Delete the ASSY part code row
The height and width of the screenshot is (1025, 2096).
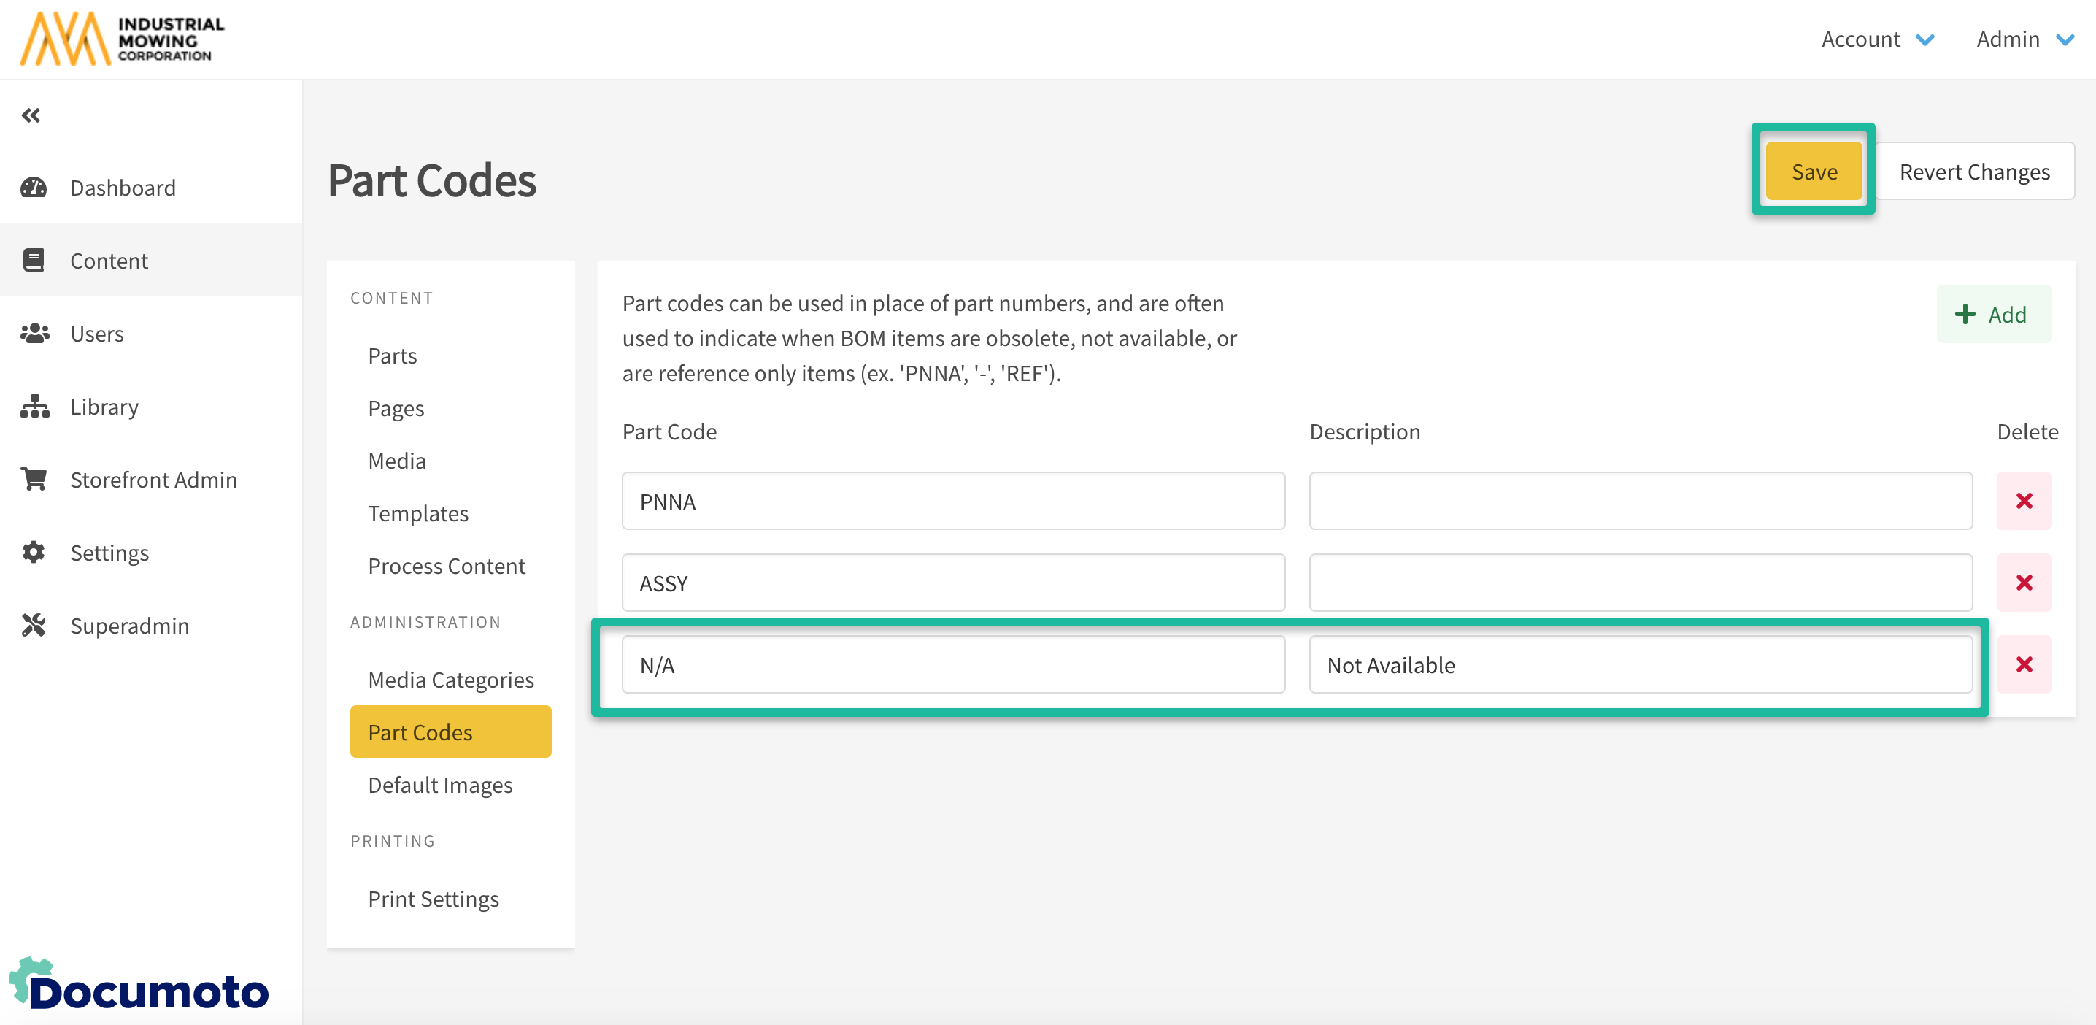(2023, 583)
